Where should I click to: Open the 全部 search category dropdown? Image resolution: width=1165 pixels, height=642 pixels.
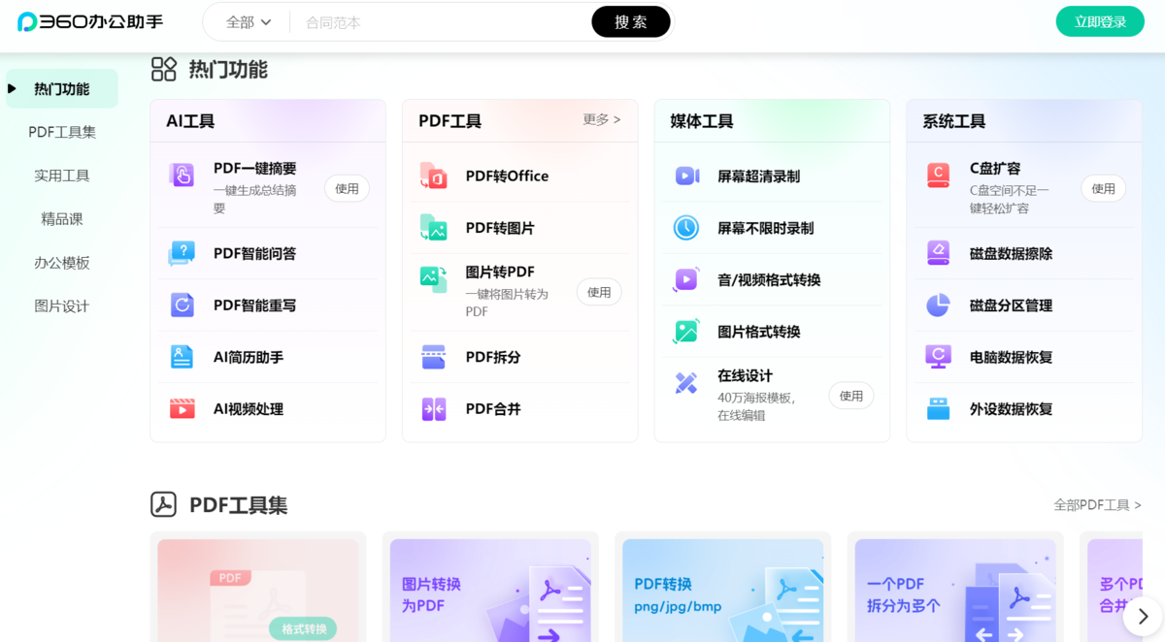244,20
